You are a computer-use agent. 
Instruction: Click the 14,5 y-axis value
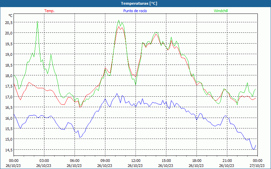tap(9, 150)
